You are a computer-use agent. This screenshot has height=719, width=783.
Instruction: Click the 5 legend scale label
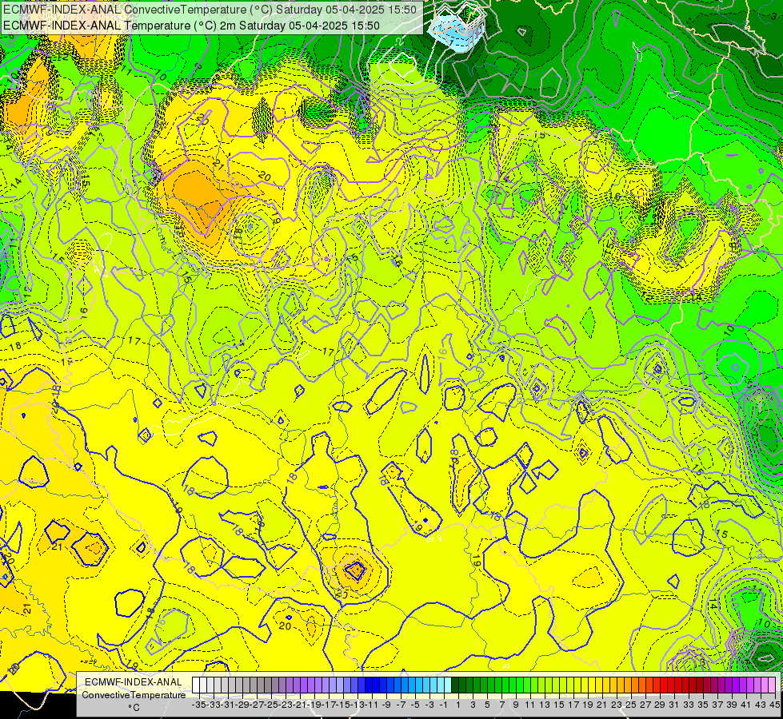tap(487, 705)
